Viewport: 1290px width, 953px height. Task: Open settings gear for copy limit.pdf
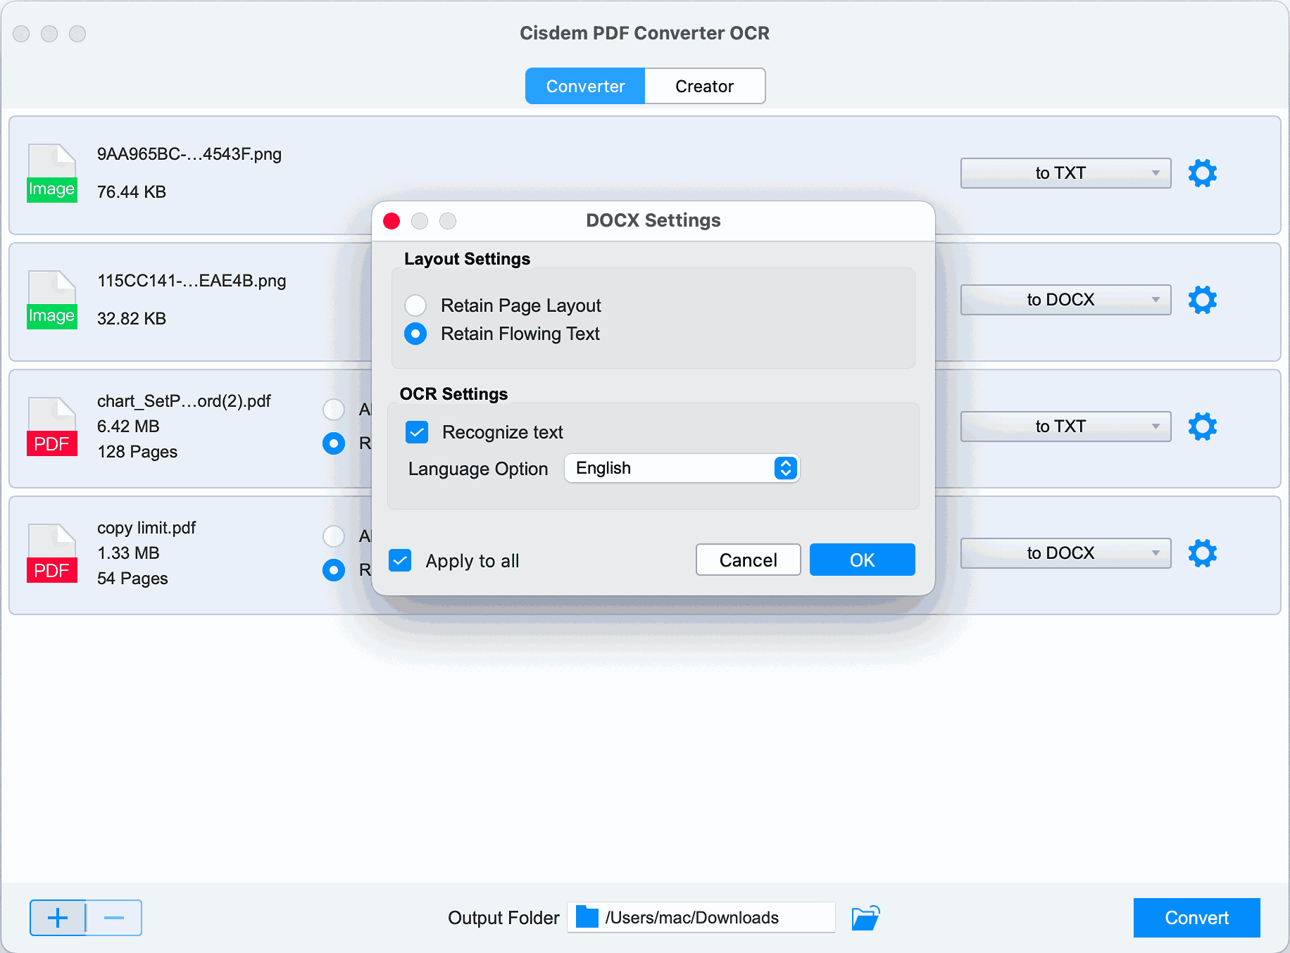coord(1203,553)
